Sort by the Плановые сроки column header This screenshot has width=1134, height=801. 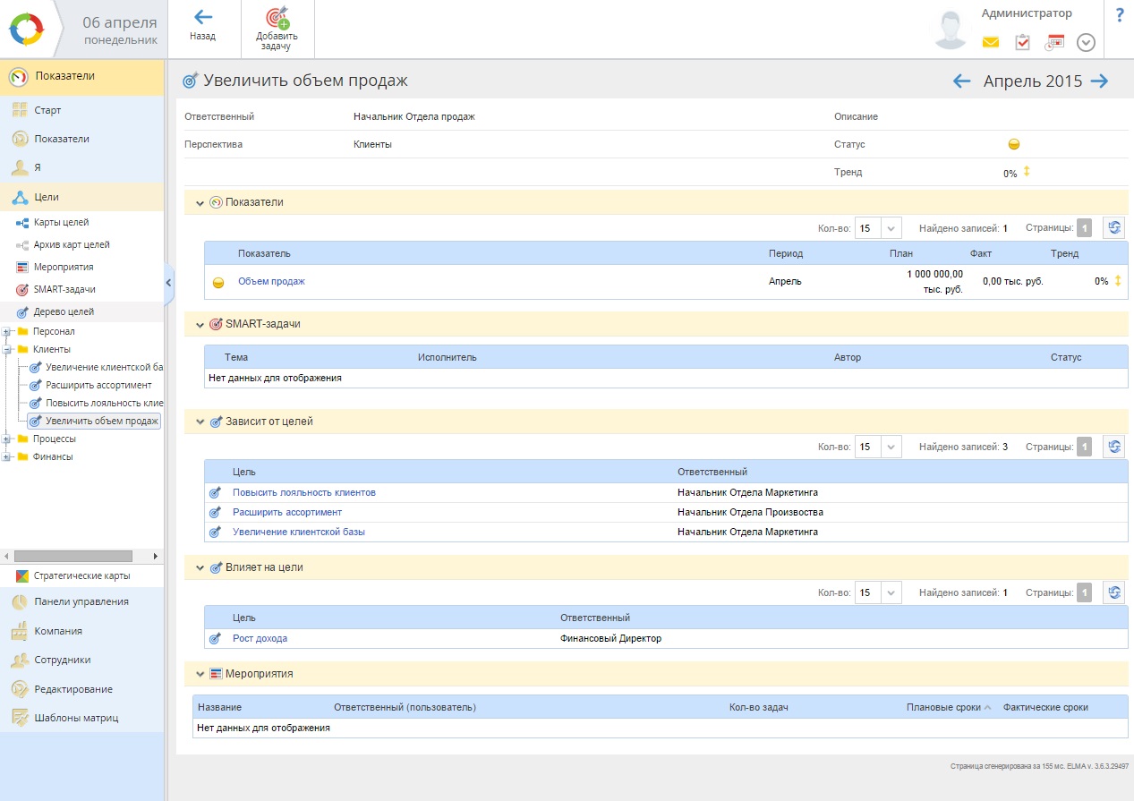click(x=943, y=707)
